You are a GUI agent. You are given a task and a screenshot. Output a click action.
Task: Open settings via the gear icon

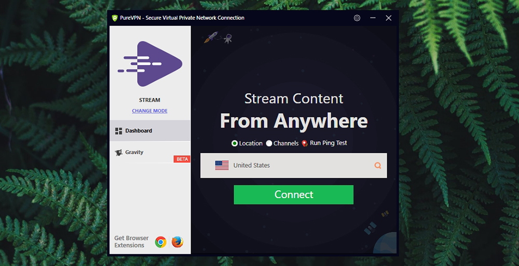357,18
